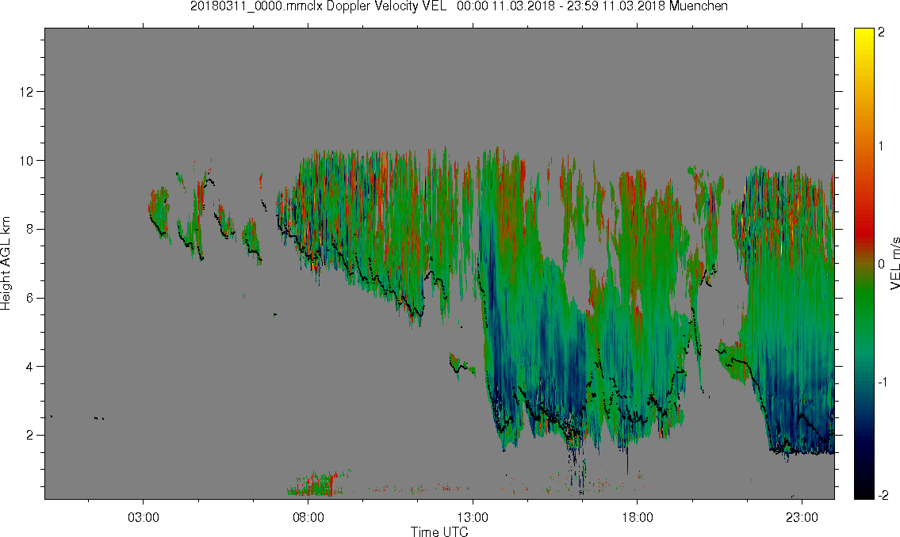This screenshot has height=537, width=900.
Task: Click the height tick label 4
Action: (x=30, y=367)
